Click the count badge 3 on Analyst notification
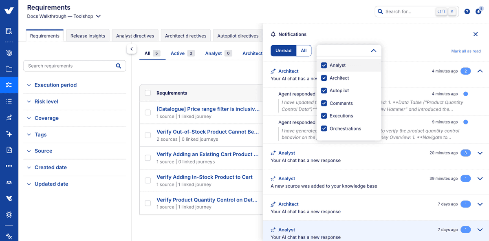 coord(465,153)
